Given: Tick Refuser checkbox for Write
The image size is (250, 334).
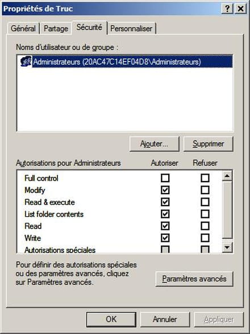Looking at the screenshot, I should point(205,238).
